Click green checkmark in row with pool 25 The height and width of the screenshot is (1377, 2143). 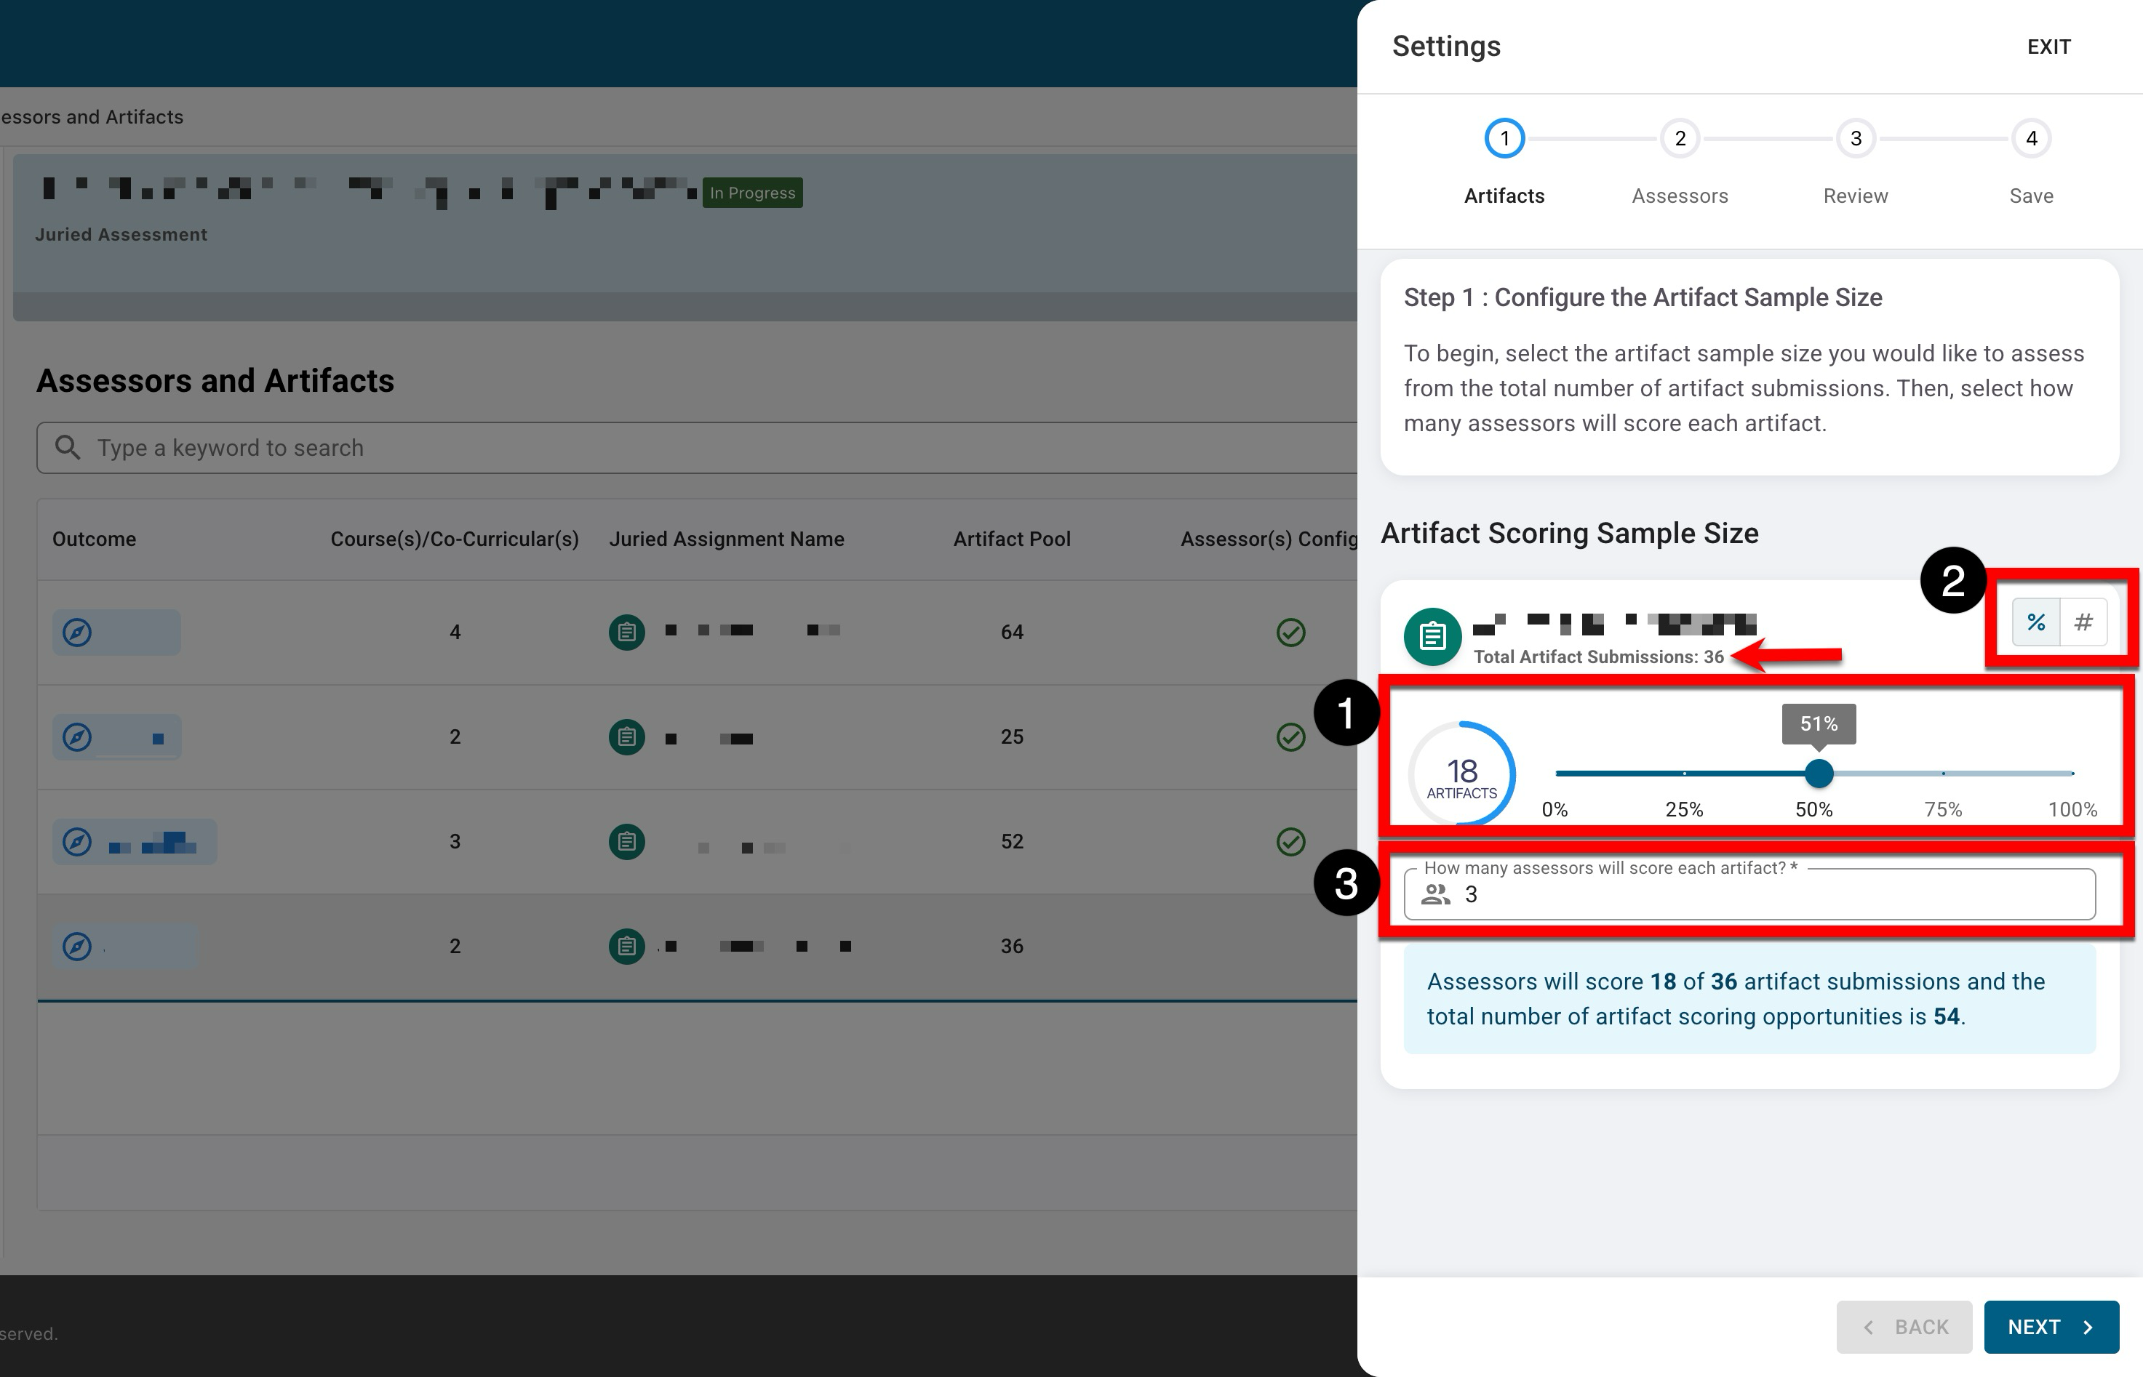coord(1290,738)
